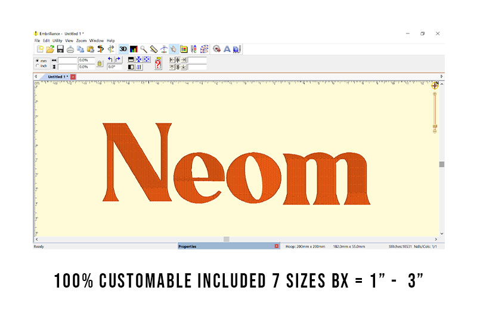Switch to the Untitled 1 tab
This screenshot has height=318, width=477.
click(x=58, y=77)
